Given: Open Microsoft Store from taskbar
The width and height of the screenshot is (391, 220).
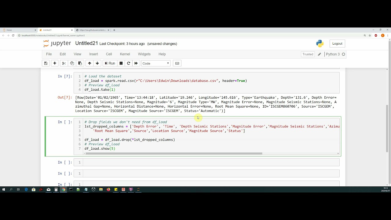Looking at the screenshot, I should [x=34, y=189].
